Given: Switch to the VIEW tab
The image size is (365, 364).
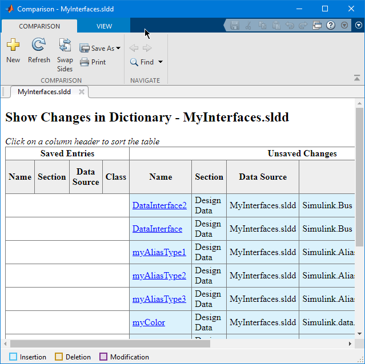Looking at the screenshot, I should 104,26.
